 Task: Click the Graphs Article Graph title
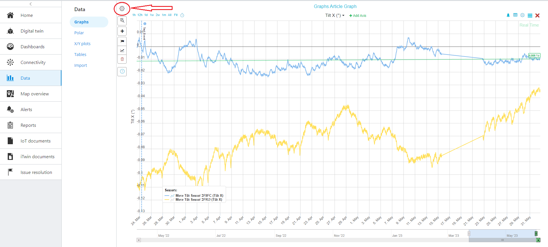(335, 6)
